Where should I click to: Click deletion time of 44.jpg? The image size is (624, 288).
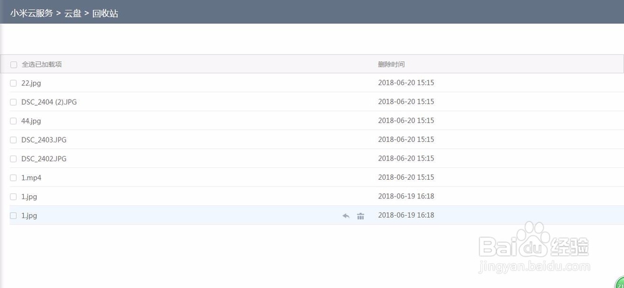tap(406, 120)
